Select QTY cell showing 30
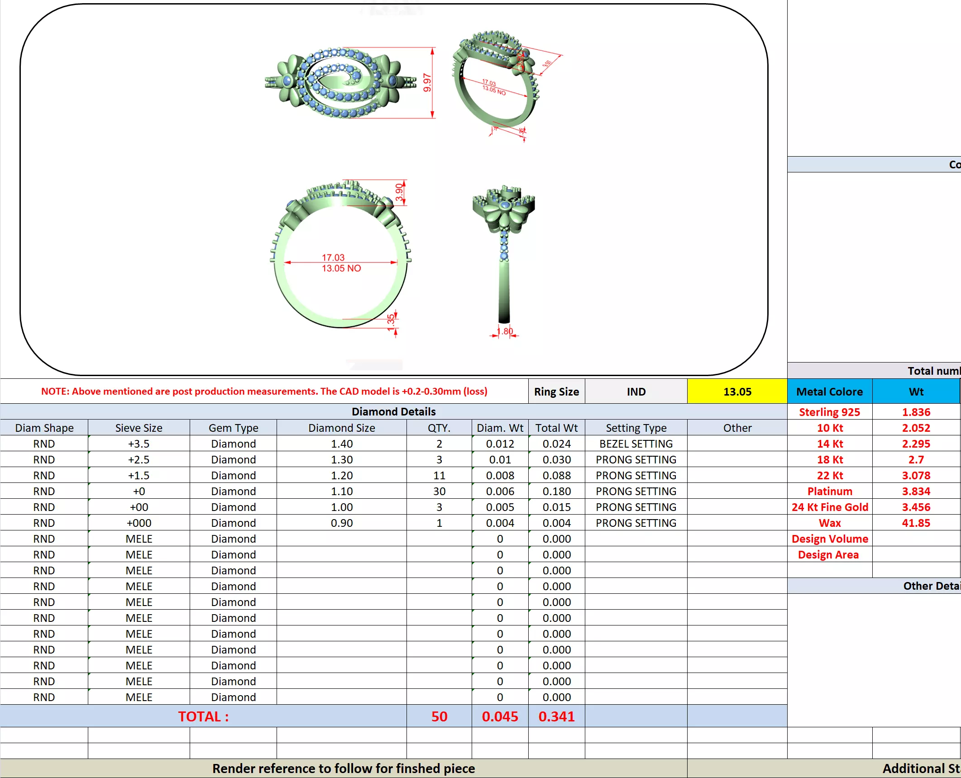961x778 pixels. coord(439,491)
